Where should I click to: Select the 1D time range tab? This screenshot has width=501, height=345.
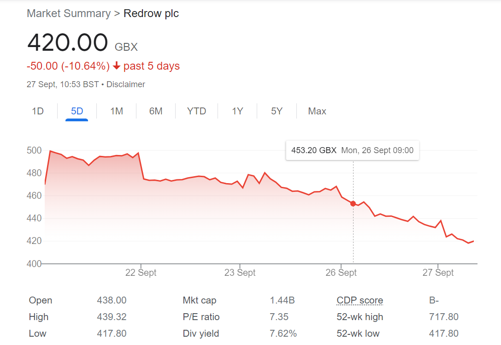click(38, 111)
